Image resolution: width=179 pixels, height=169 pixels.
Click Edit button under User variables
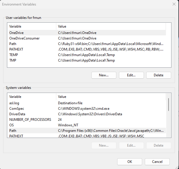[x=131, y=75]
